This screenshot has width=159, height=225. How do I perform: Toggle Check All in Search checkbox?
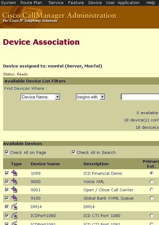(74, 152)
